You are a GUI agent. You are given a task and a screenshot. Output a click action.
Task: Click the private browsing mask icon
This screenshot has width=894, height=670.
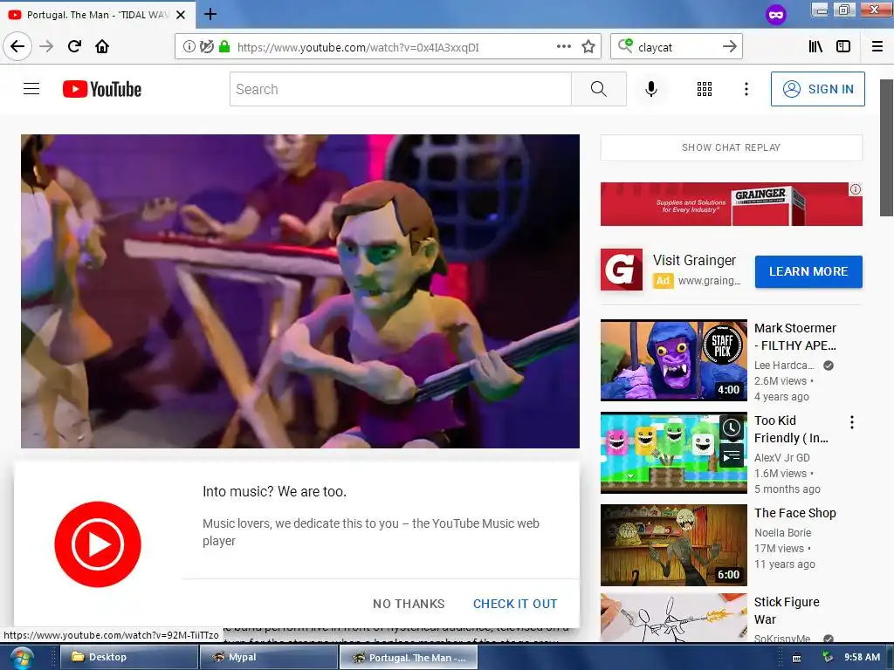[x=775, y=15]
